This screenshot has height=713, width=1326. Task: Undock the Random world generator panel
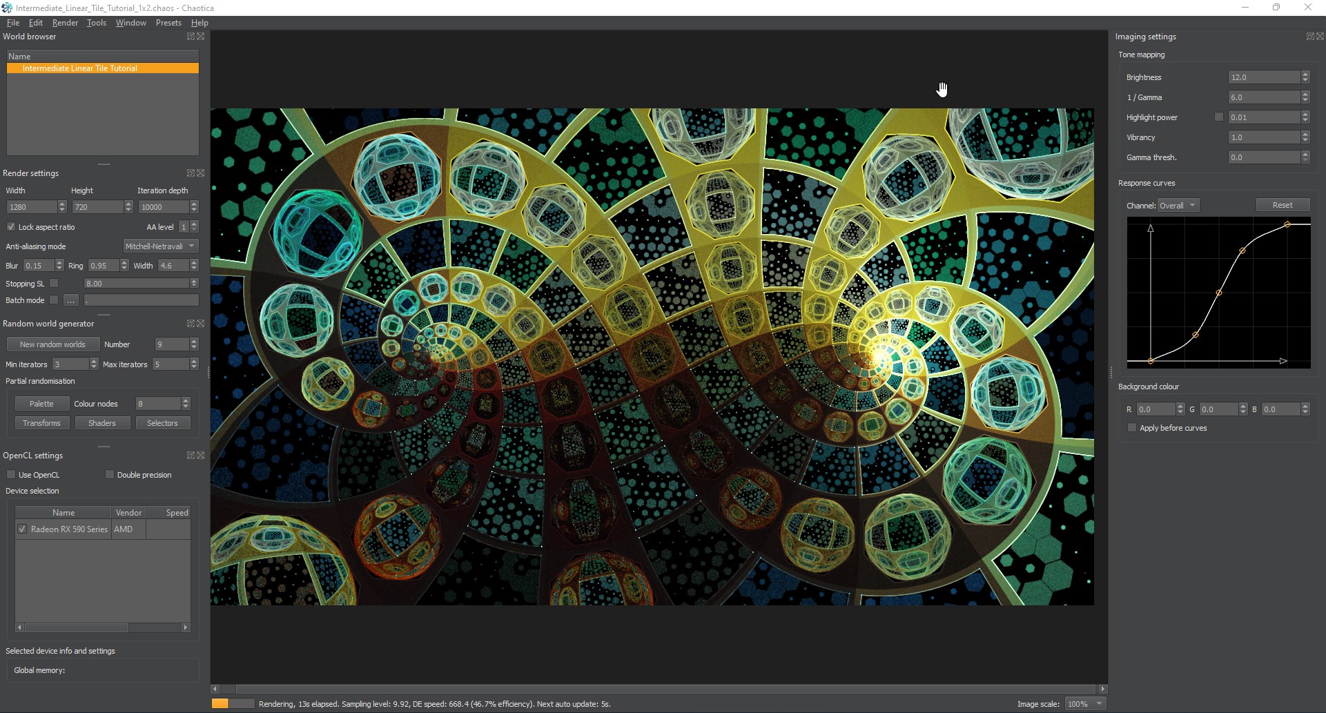(191, 324)
